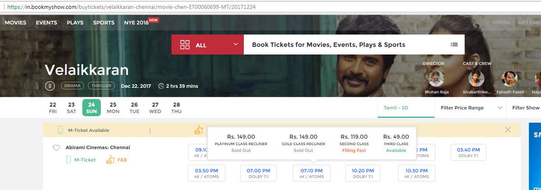Click the food and beverage icon in the banner
This screenshot has width=541, height=190.
point(199,130)
